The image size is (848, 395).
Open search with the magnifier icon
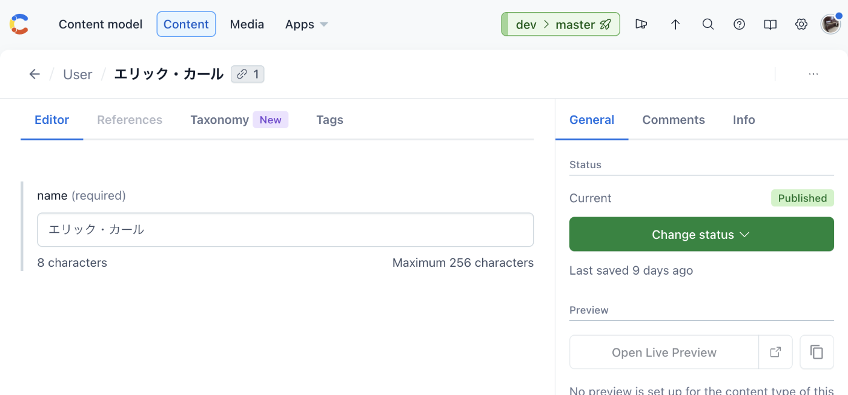(x=707, y=24)
